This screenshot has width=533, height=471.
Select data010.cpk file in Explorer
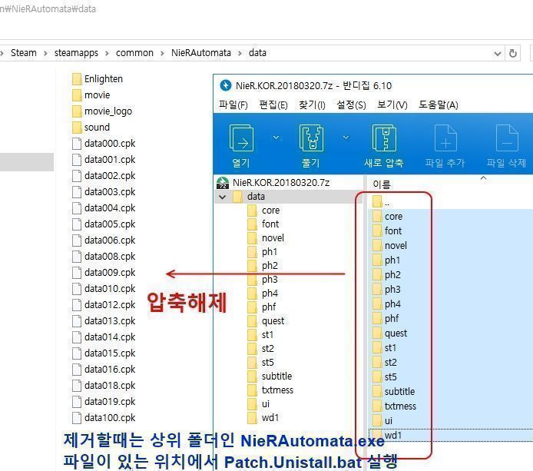(x=104, y=288)
